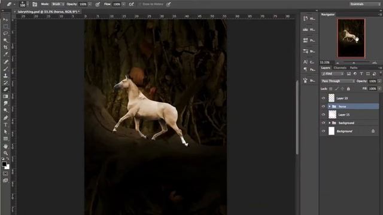383x215 pixels.
Task: Swap foreground and background colors
Action: pos(8,159)
